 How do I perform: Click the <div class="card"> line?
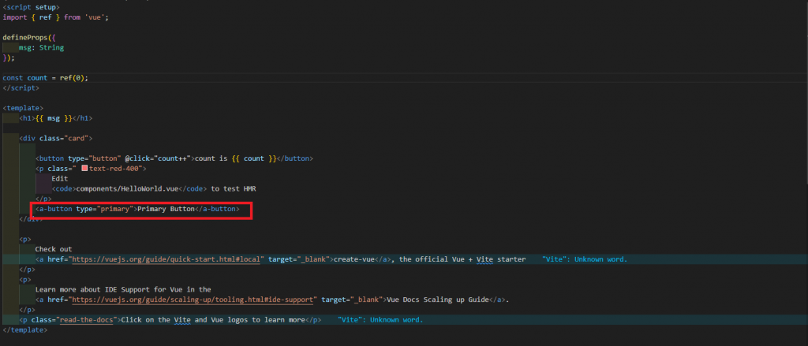tap(56, 139)
